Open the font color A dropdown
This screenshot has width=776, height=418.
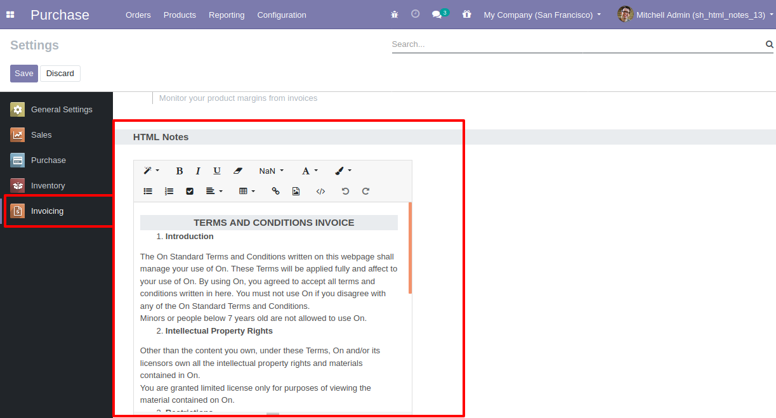click(310, 171)
